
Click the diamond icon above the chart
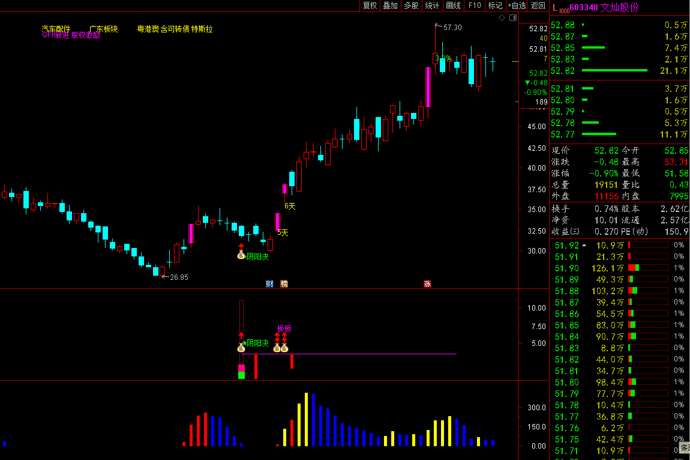[502, 18]
